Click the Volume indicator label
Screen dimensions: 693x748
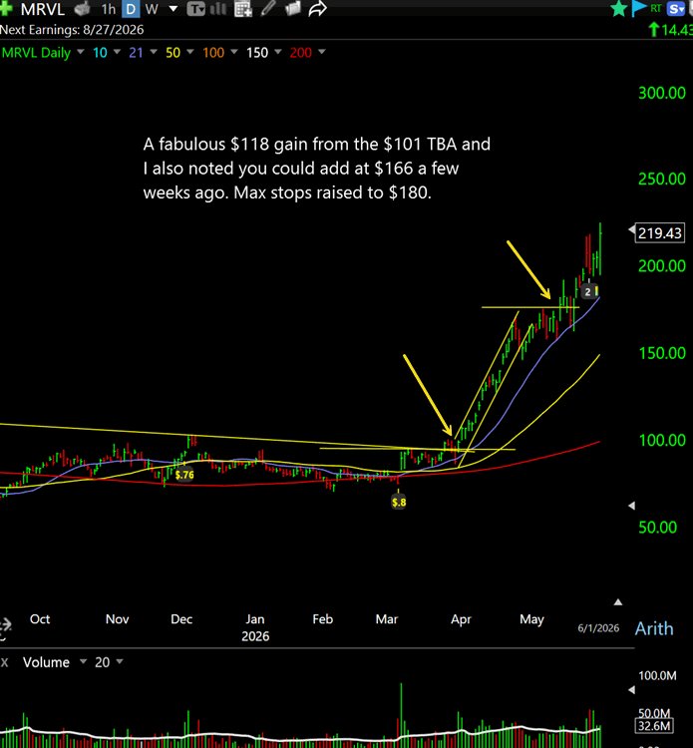click(46, 662)
